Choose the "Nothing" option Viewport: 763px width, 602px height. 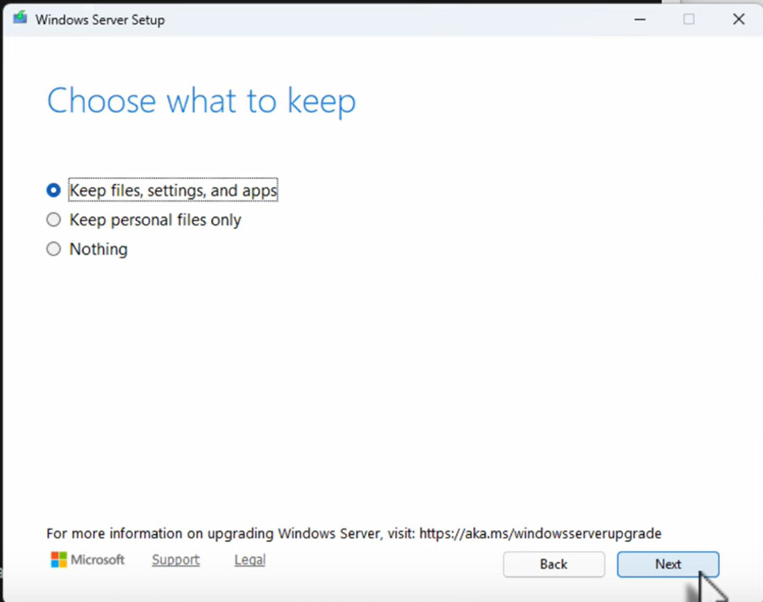53,248
